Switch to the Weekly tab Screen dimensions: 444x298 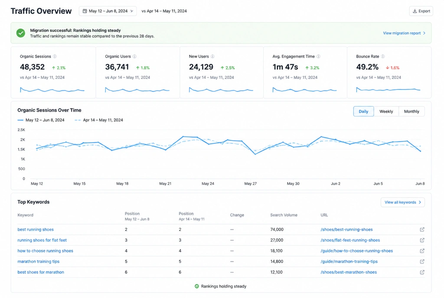386,111
